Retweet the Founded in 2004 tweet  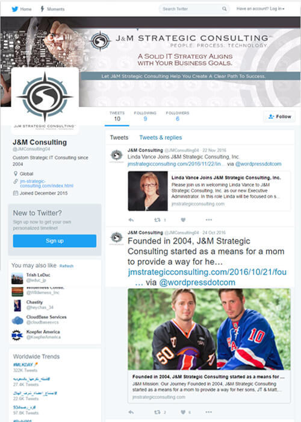click(157, 412)
